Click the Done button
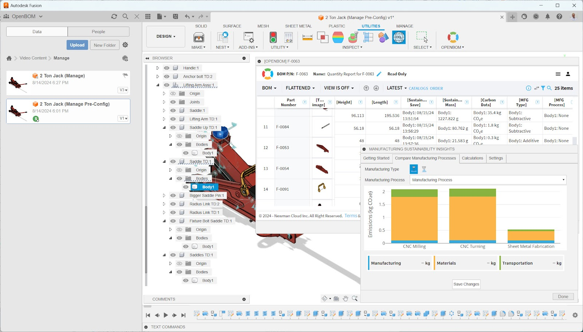This screenshot has width=583, height=332. tap(563, 297)
